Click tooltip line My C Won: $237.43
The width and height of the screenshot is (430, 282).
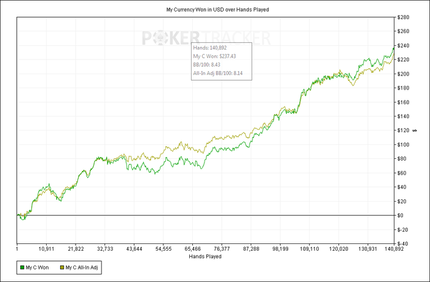coord(214,56)
